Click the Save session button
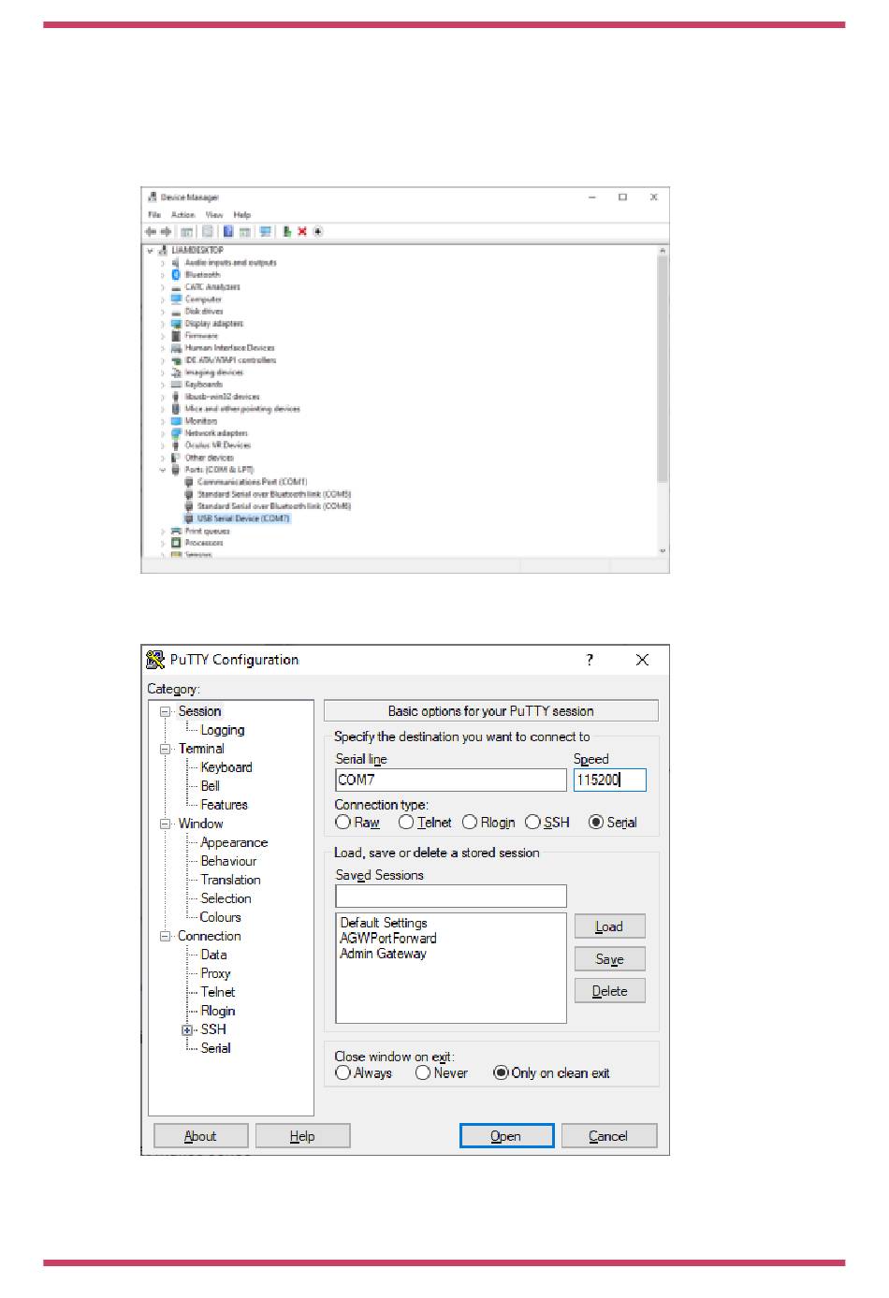Screen dimensions: 889x1298 click(609, 959)
